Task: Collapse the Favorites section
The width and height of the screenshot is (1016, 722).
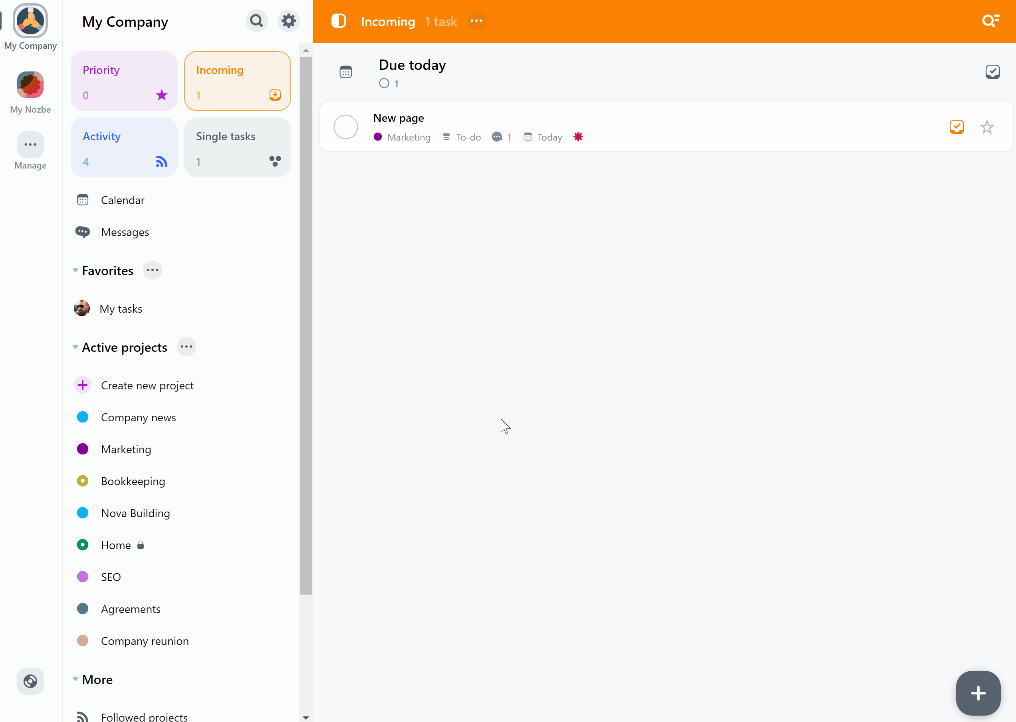Action: (x=76, y=271)
